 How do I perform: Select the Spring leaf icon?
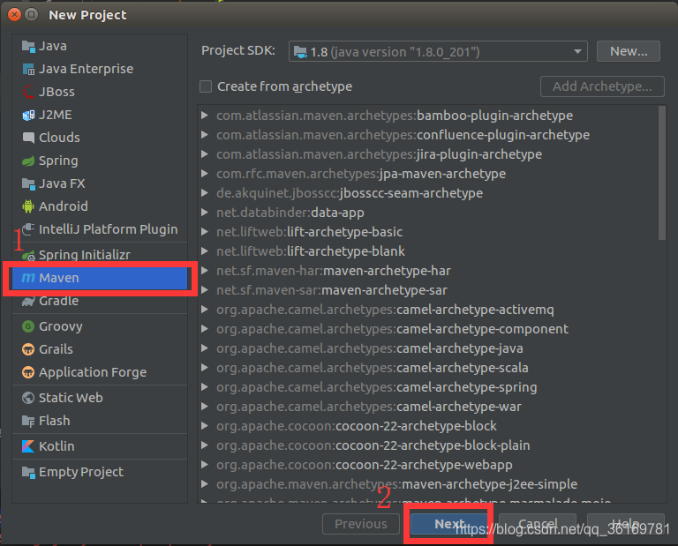click(x=28, y=161)
